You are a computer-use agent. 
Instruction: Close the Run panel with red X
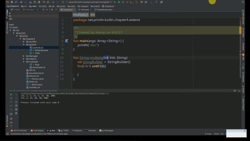click(x=11, y=123)
